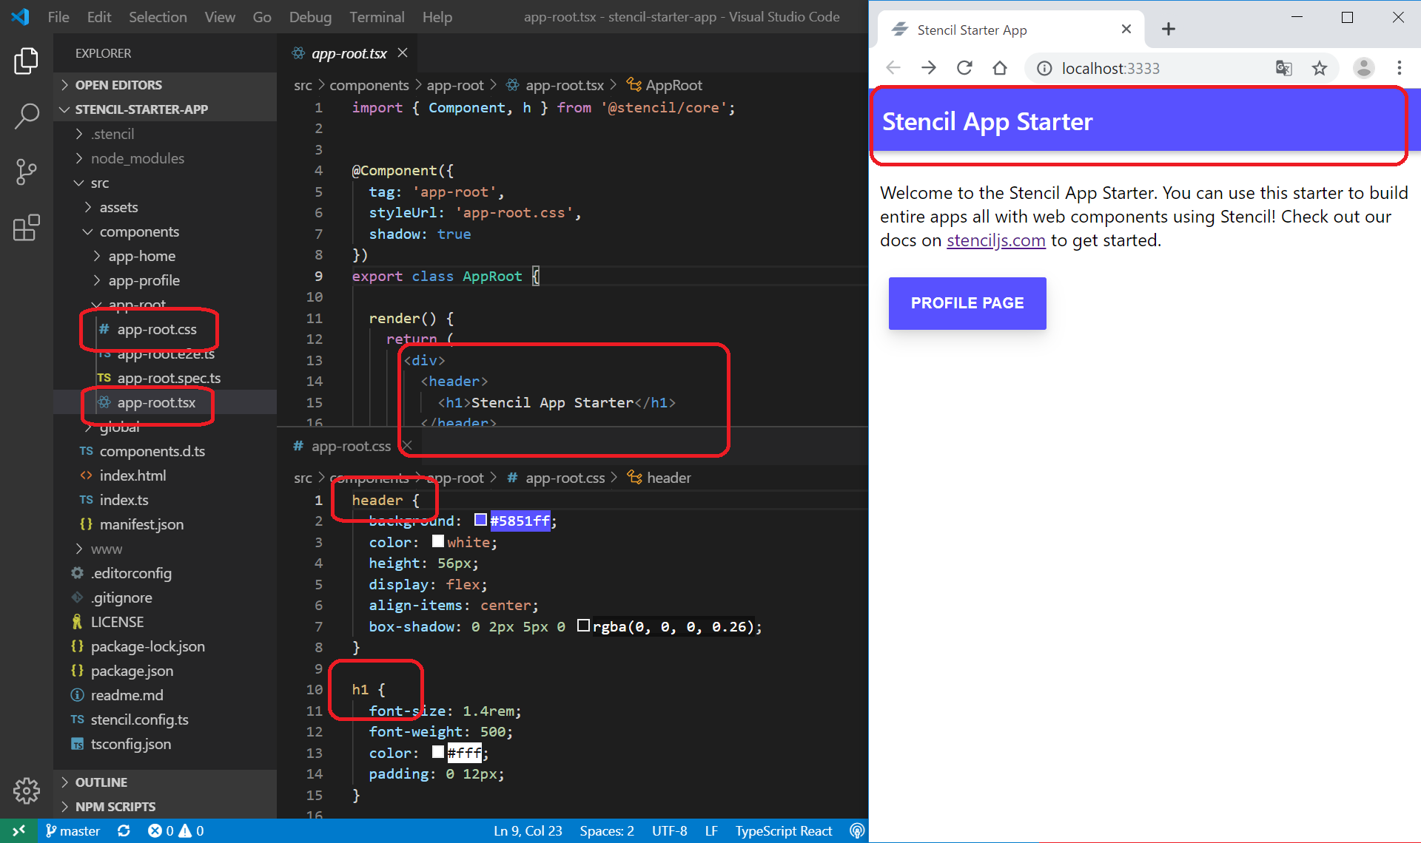This screenshot has height=843, width=1421.
Task: Click the master branch indicator
Action: point(73,831)
